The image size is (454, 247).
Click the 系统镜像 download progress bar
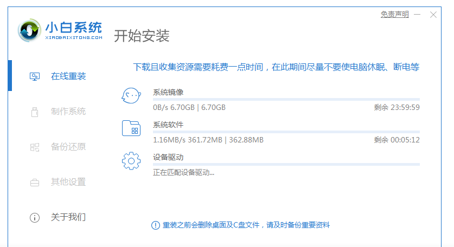(286, 100)
